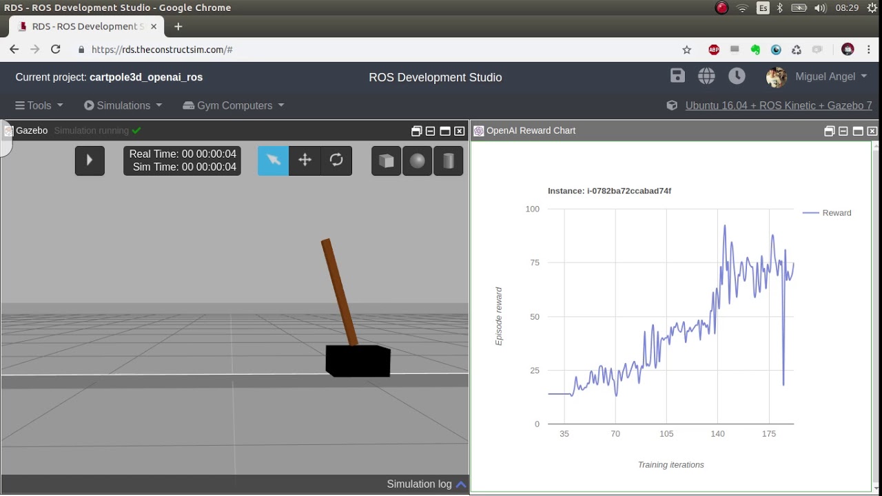
Task: Click the red recording indicator in tray
Action: [721, 8]
